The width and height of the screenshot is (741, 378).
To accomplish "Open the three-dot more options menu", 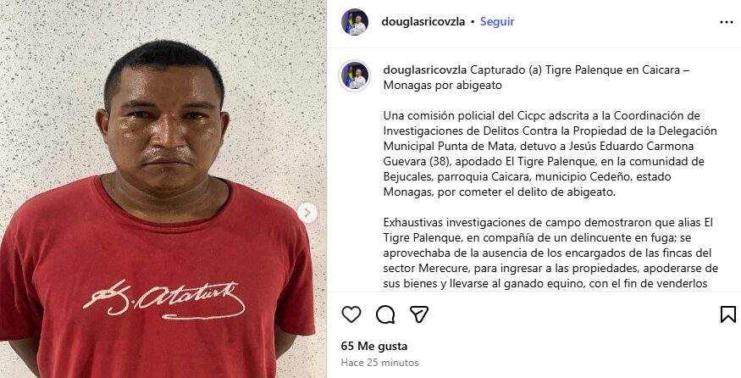I will pyautogui.click(x=727, y=22).
